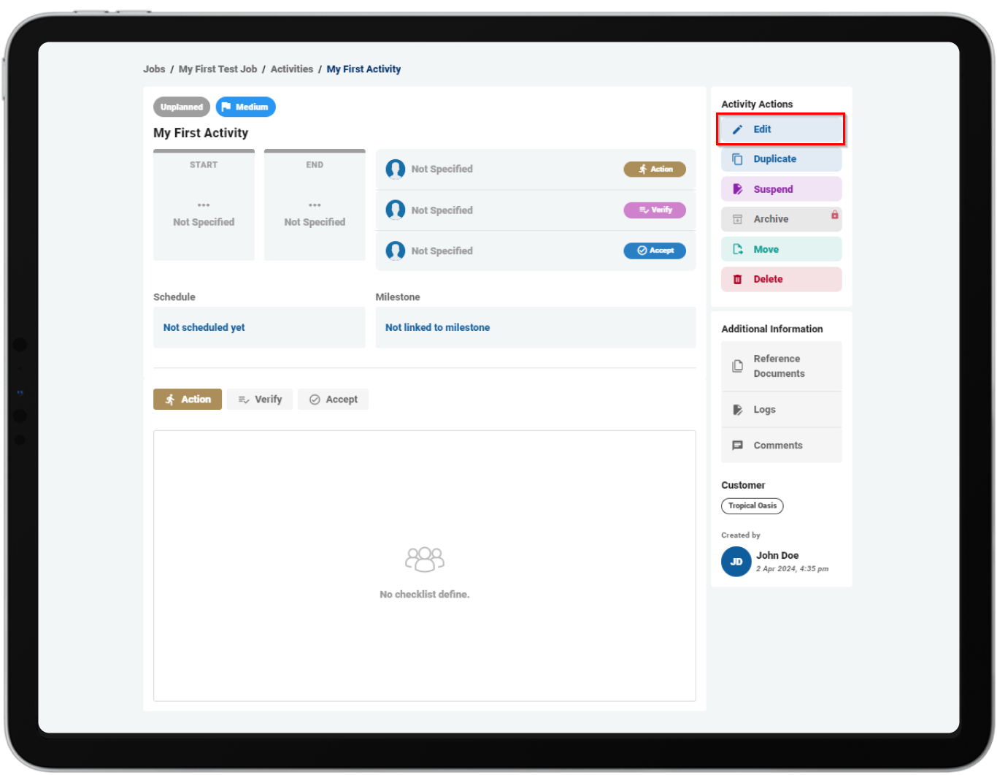
Task: Click Not Specified text in Verify row
Action: (442, 210)
